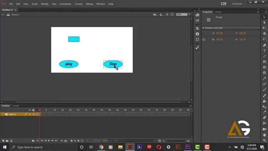
Task: Expand collapsed icon panels dock
Action: [x=199, y=9]
